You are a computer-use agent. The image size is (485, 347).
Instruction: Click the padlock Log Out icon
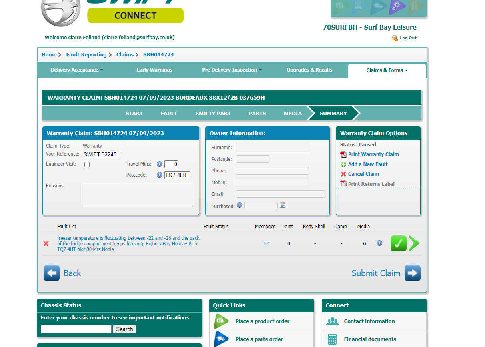tap(395, 38)
